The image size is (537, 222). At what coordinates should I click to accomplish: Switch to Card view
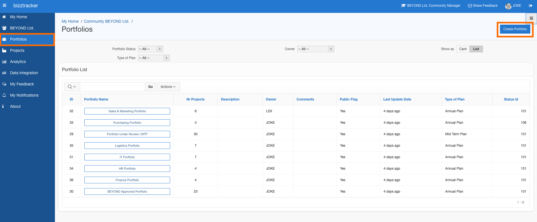tap(463, 49)
